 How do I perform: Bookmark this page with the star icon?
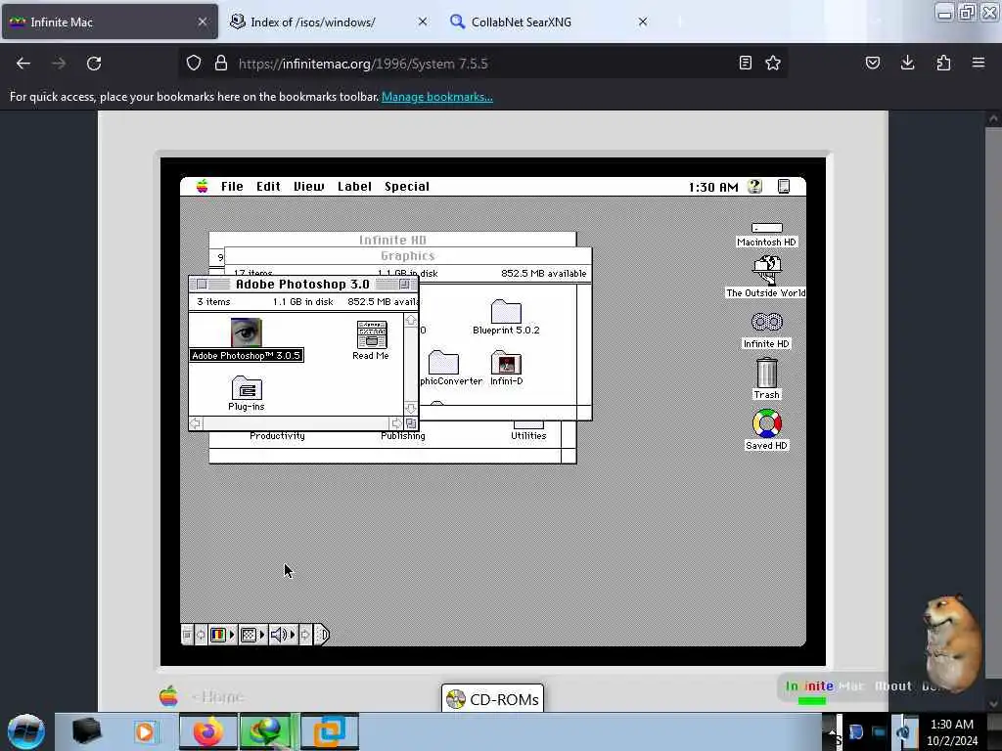[x=773, y=63]
